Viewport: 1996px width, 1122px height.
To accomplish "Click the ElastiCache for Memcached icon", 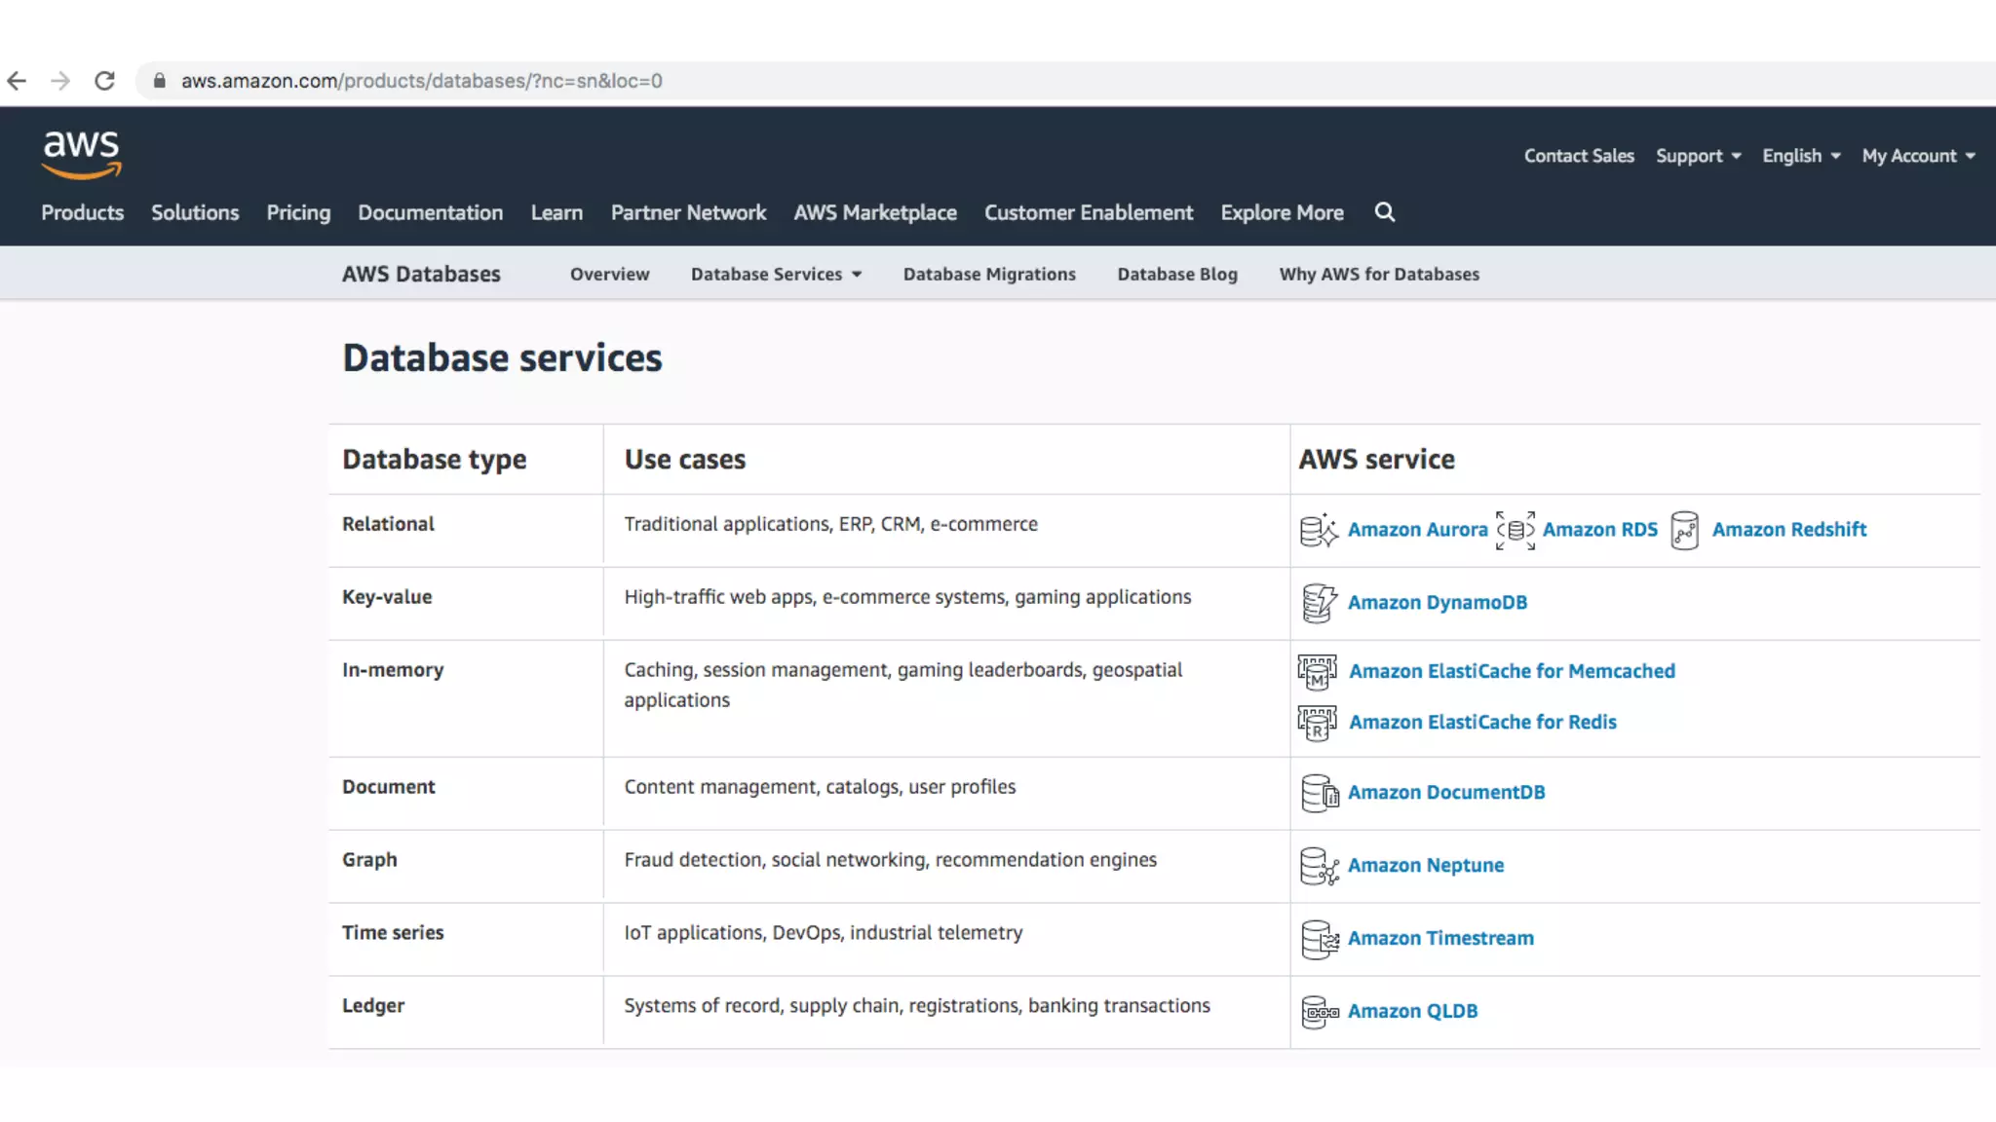I will (x=1317, y=672).
